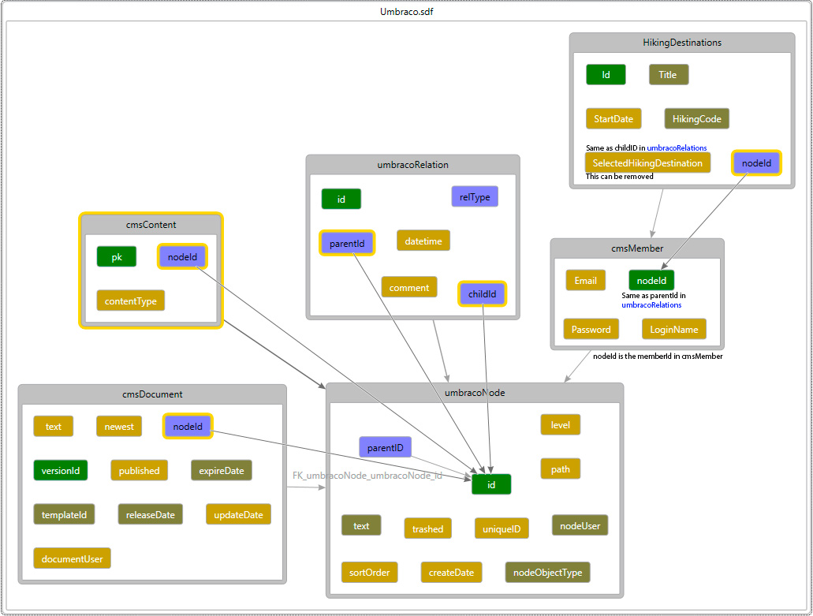813x616 pixels.
Task: Click the text column in cmsDocument
Action: point(54,427)
